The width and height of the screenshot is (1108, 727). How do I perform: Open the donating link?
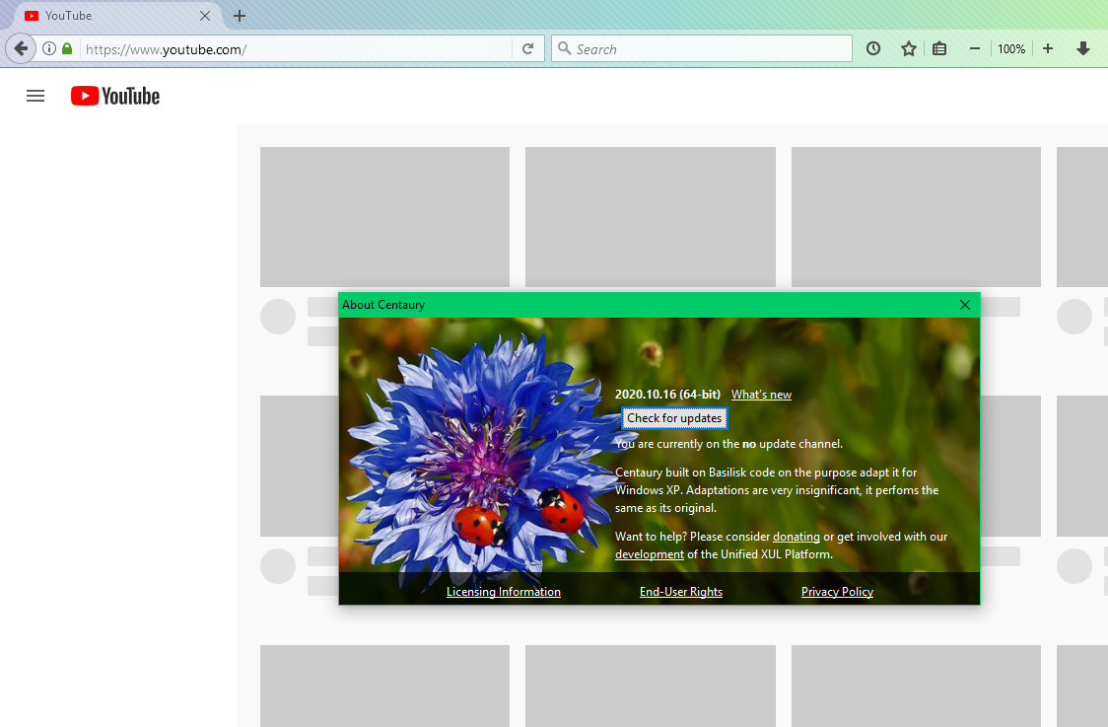coord(796,537)
